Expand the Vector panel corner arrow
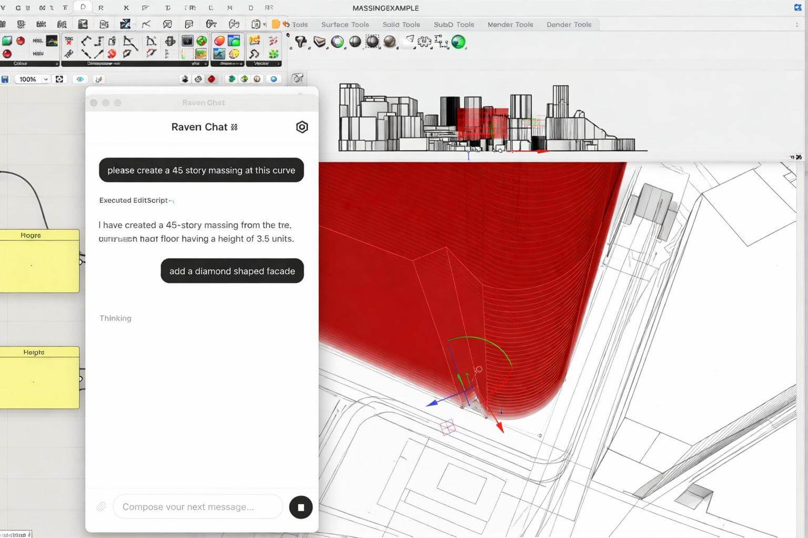The width and height of the screenshot is (808, 538). (x=278, y=64)
